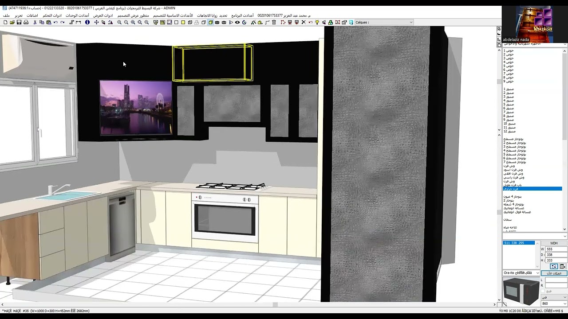Toggle the eye preview icon in the toolbar
The height and width of the screenshot is (319, 568).
click(237, 22)
